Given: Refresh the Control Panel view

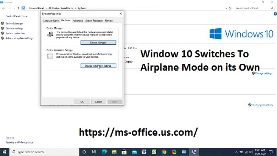Looking at the screenshot, I should (x=230, y=8).
